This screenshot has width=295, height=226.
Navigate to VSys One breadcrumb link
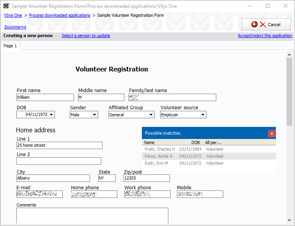(13, 16)
